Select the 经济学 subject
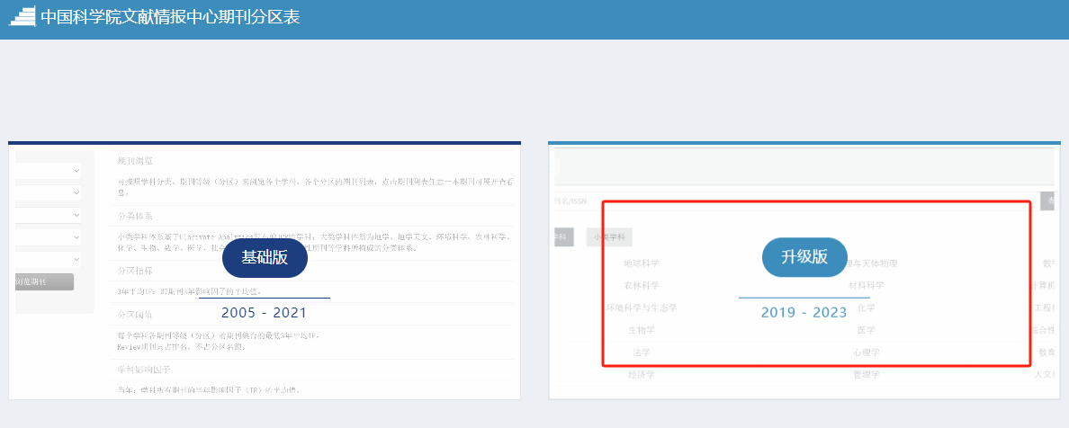 coord(642,374)
